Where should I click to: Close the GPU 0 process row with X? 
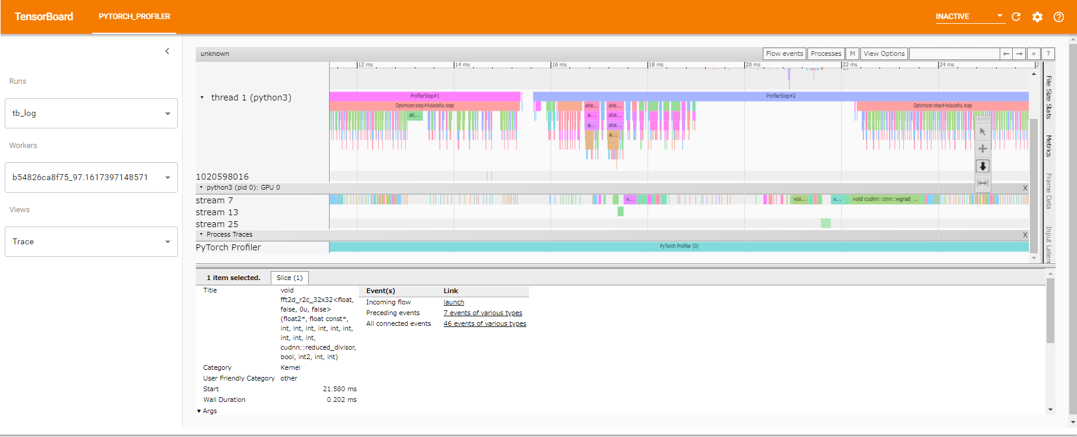coord(1025,188)
